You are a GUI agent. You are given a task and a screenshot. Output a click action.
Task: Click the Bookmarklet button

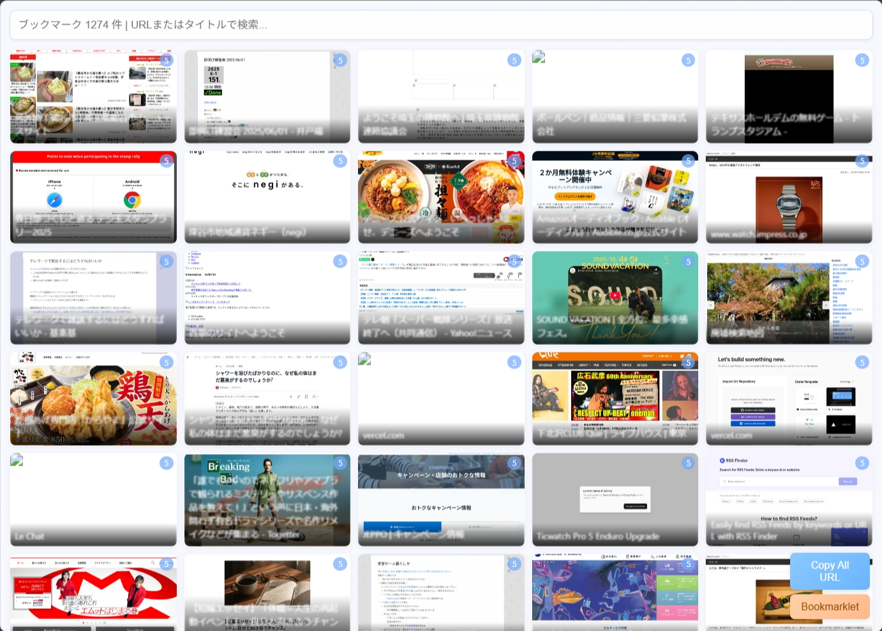tap(830, 607)
